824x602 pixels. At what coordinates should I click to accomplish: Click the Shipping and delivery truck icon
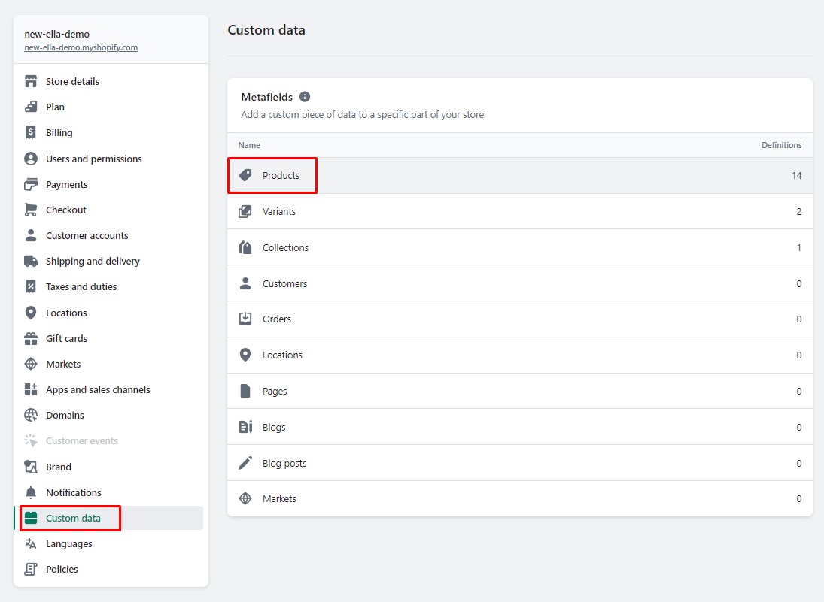coord(31,261)
